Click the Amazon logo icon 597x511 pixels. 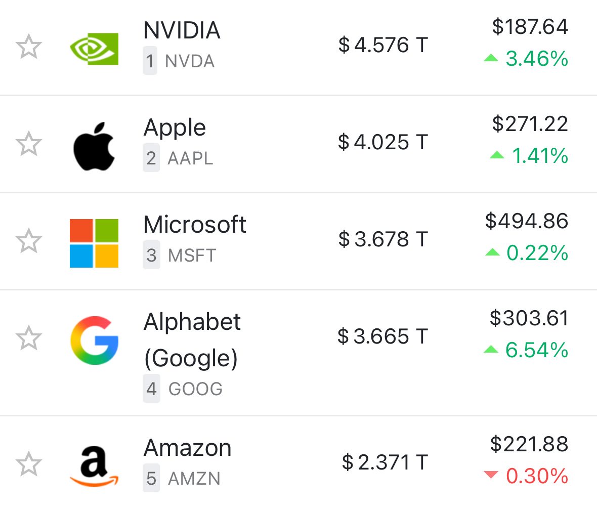[x=94, y=465]
